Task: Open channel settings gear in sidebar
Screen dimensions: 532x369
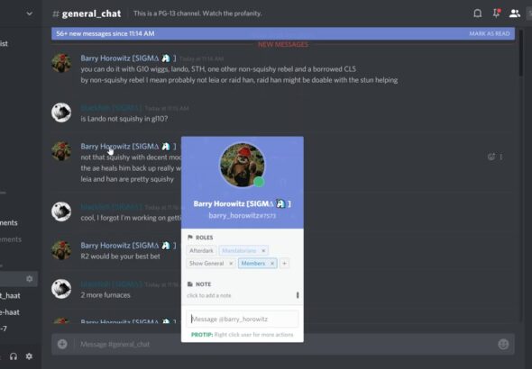Action: click(x=30, y=279)
